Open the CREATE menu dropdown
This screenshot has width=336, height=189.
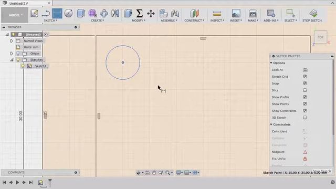pyautogui.click(x=97, y=20)
